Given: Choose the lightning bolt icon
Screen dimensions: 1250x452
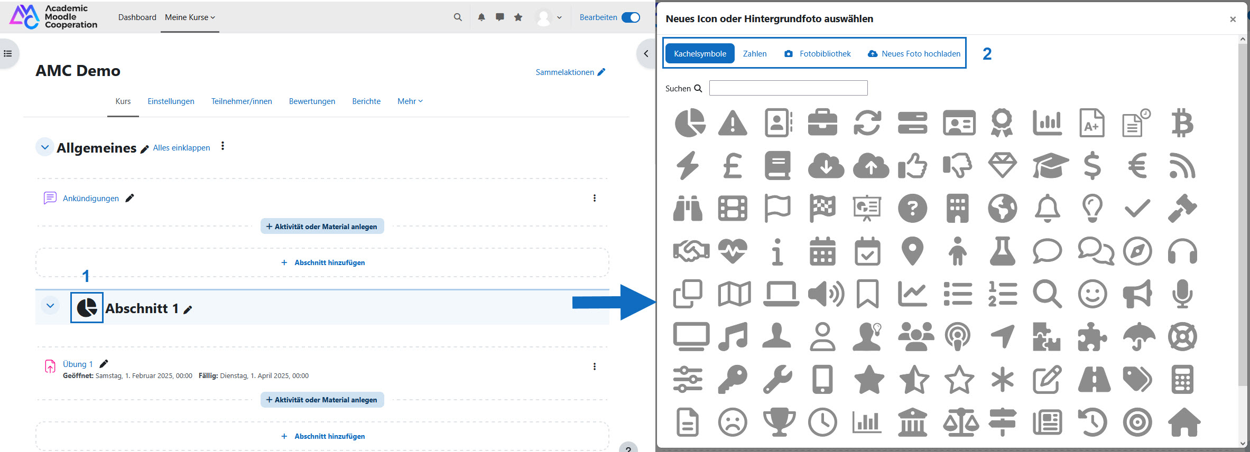Looking at the screenshot, I should [x=688, y=166].
